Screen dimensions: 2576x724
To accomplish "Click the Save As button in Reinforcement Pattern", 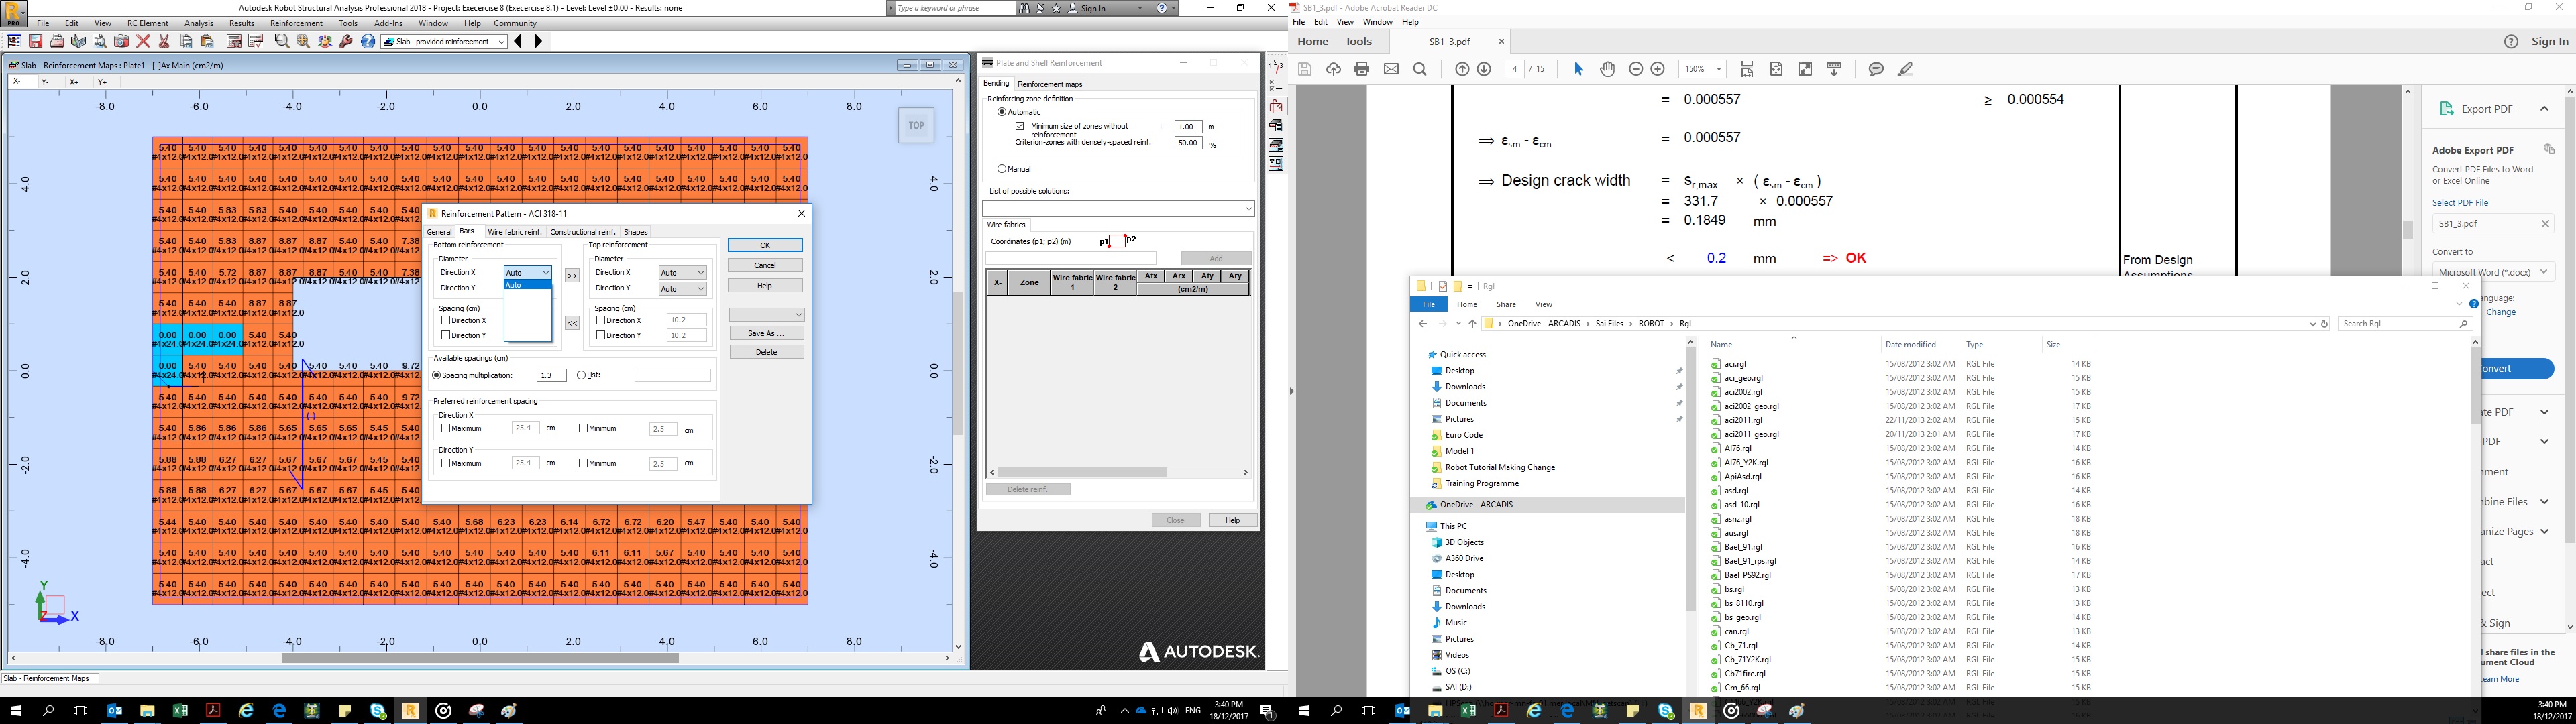I will click(x=767, y=333).
